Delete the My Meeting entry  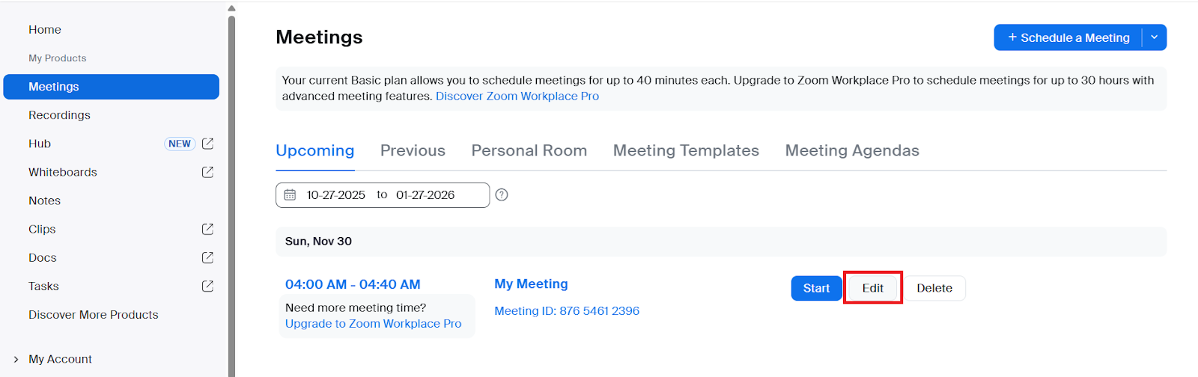coord(934,288)
